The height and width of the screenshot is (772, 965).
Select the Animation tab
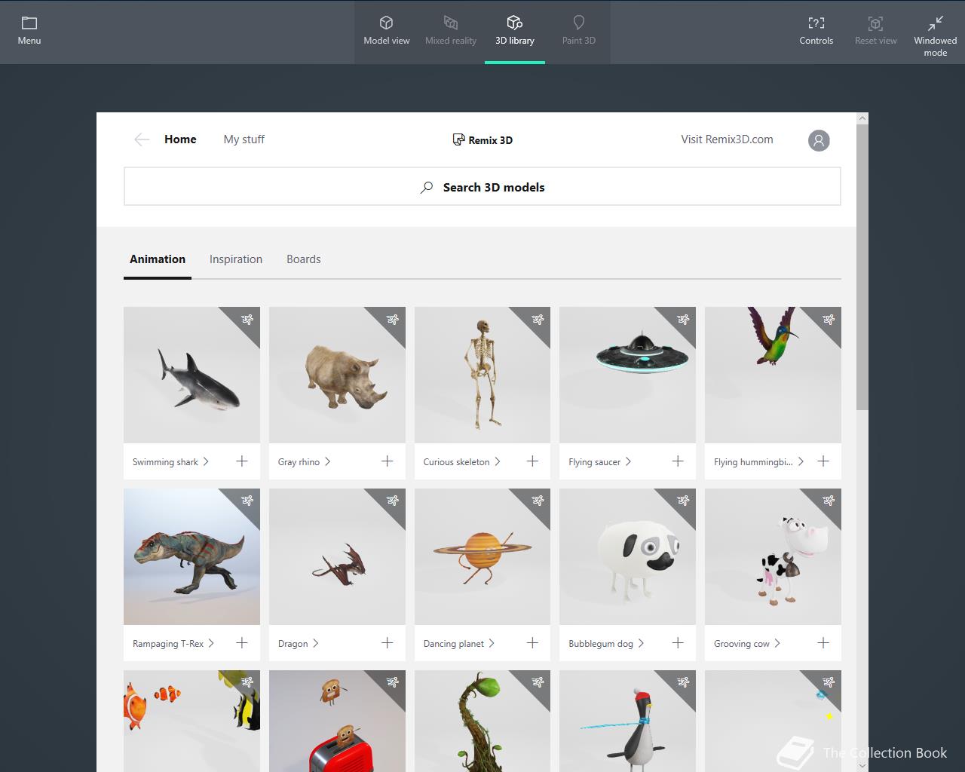[x=158, y=259]
